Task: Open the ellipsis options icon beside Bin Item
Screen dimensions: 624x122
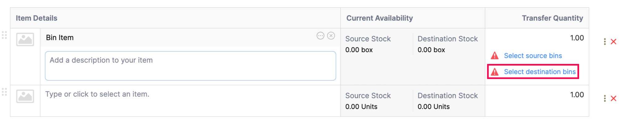Action: [x=320, y=36]
